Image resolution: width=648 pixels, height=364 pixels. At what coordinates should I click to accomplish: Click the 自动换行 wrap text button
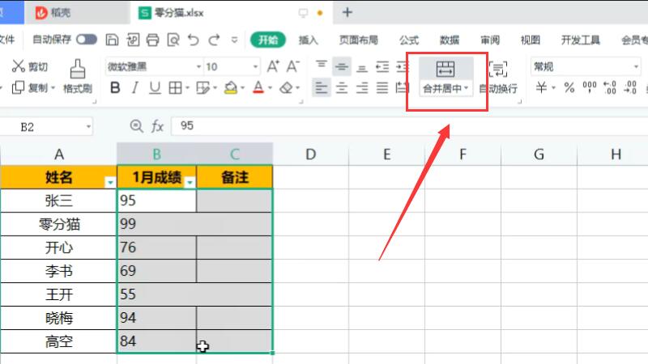coord(497,78)
